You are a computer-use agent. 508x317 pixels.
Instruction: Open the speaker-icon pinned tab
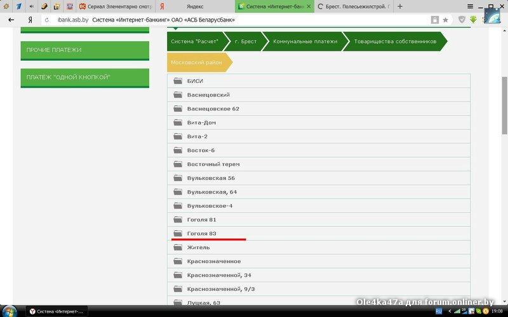(x=31, y=6)
